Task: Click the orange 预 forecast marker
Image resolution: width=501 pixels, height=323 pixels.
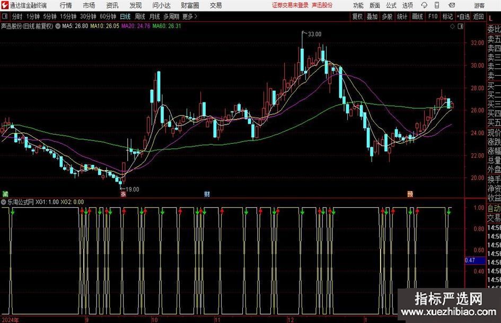Action: tap(410, 194)
